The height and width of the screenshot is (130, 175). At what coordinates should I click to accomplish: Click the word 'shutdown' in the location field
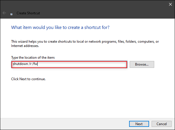[20, 64]
